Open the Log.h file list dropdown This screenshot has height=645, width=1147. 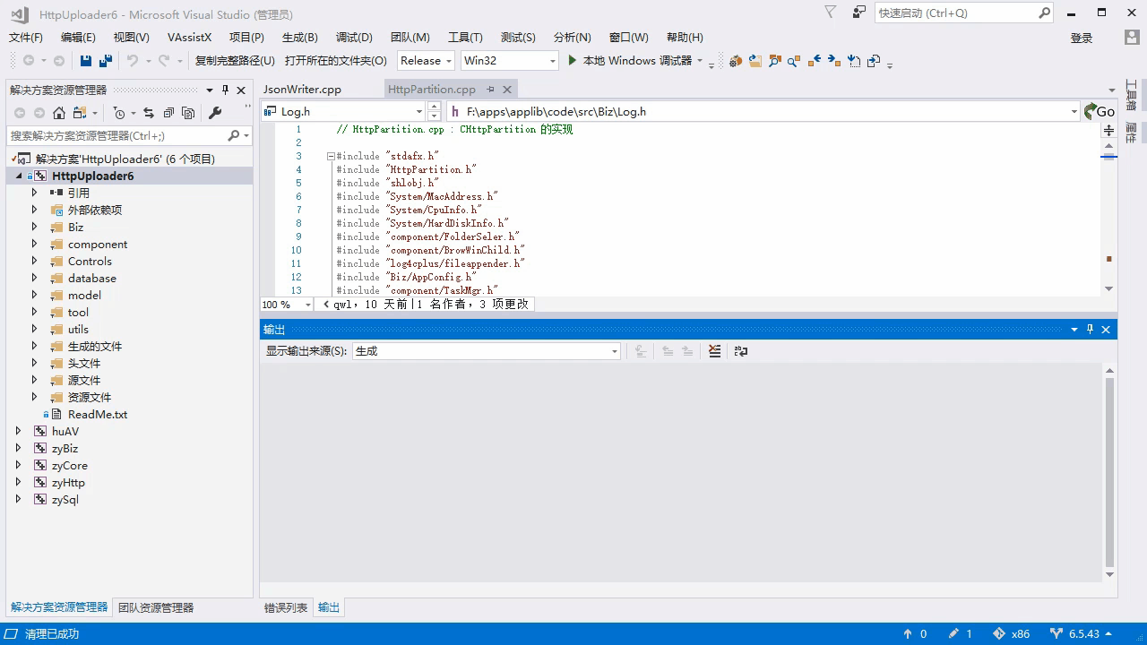(x=418, y=111)
